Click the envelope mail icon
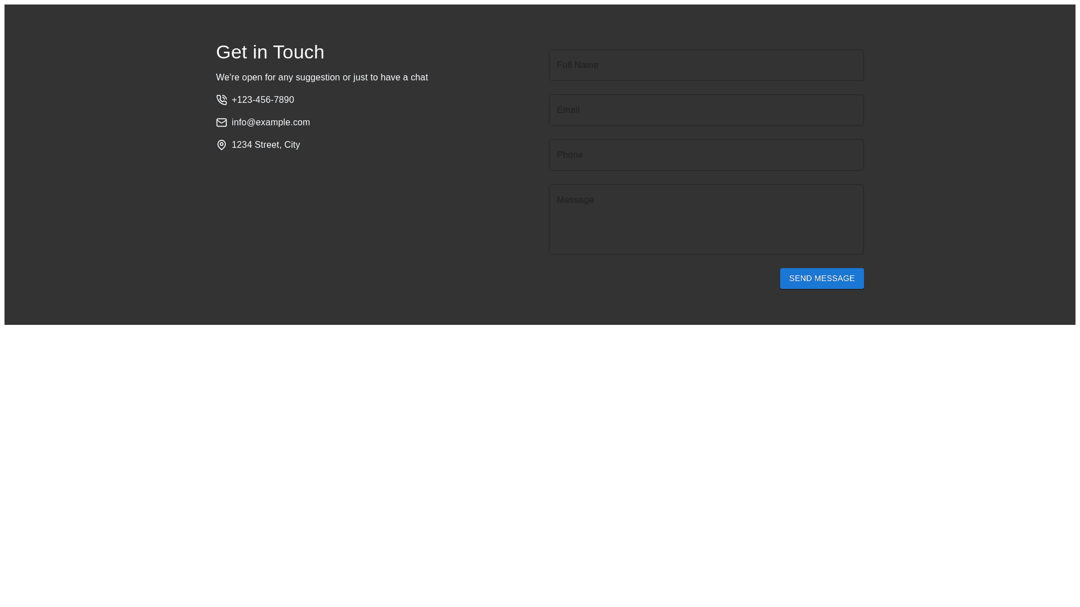 pos(222,123)
